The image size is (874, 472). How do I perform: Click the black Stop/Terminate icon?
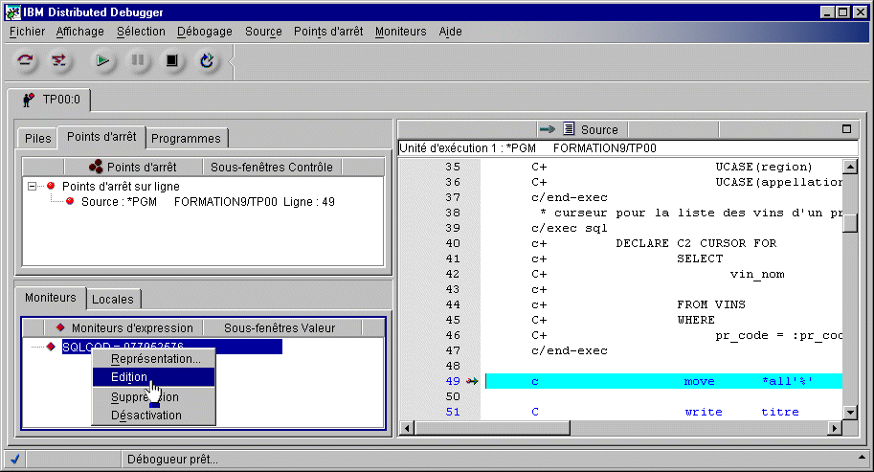coord(172,61)
